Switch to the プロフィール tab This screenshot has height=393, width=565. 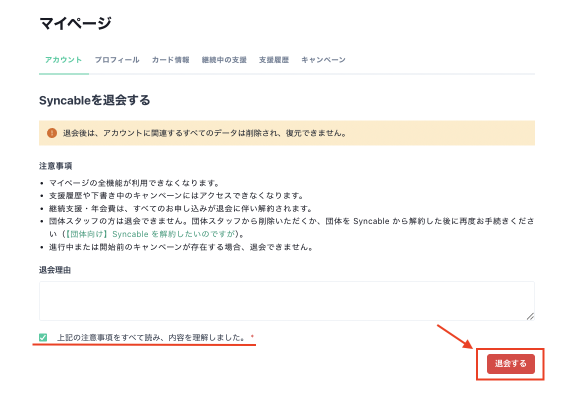(117, 60)
